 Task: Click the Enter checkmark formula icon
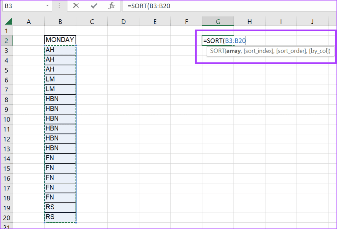tap(94, 6)
